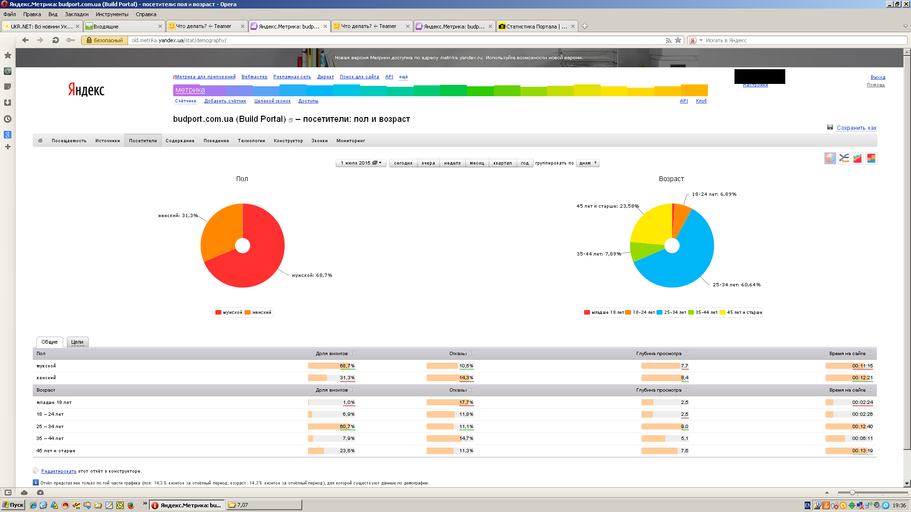Image resolution: width=911 pixels, height=512 pixels.
Task: Launch Firefox from quick launch bar
Action: (131, 505)
